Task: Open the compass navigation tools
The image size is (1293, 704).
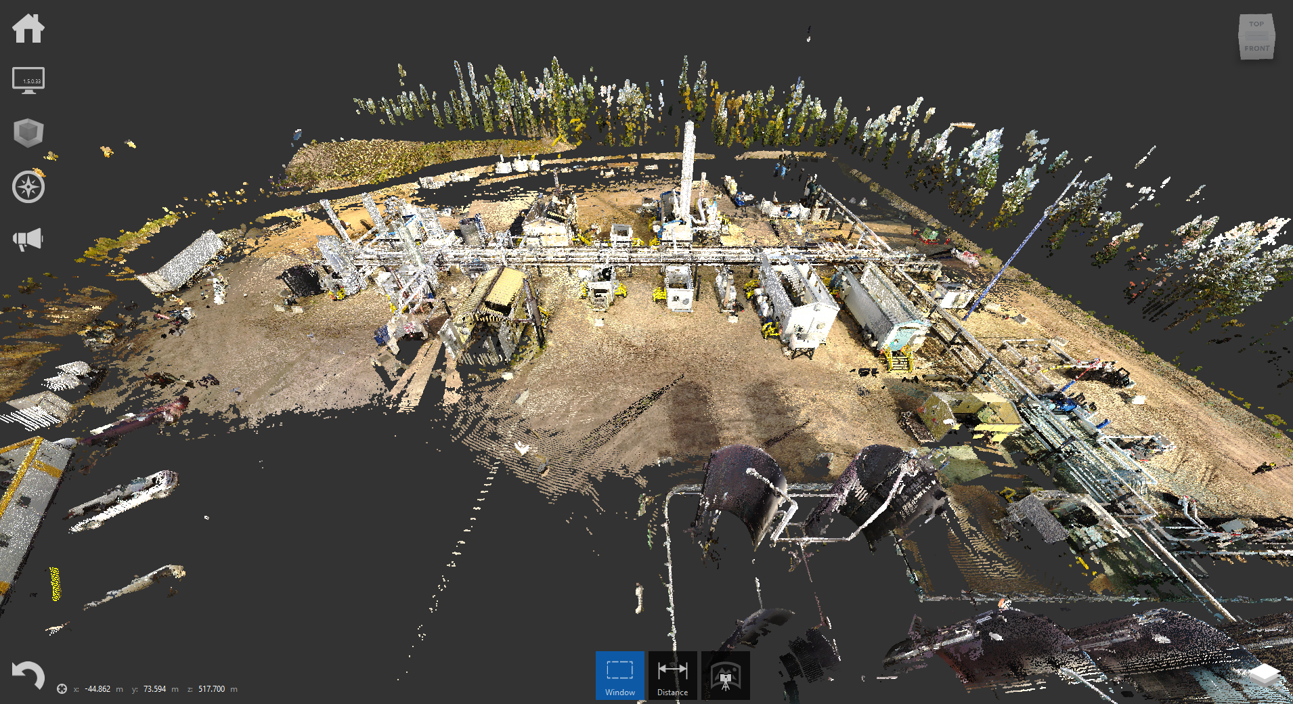Action: pos(28,188)
